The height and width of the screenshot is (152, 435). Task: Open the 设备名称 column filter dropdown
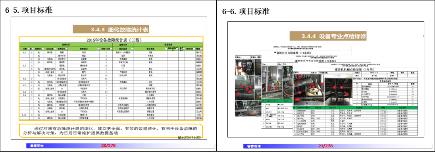point(55,49)
